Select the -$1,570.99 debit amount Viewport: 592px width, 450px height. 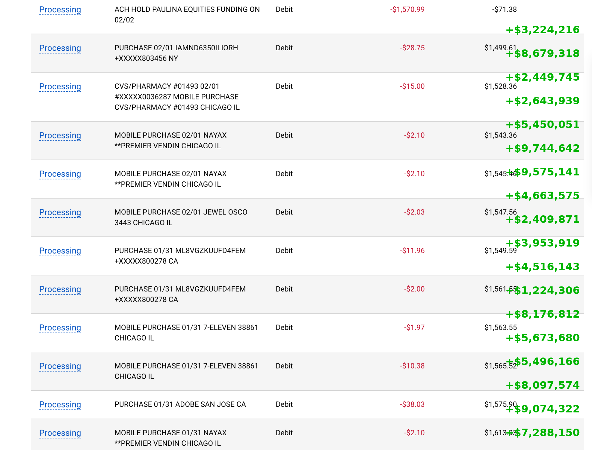407,10
